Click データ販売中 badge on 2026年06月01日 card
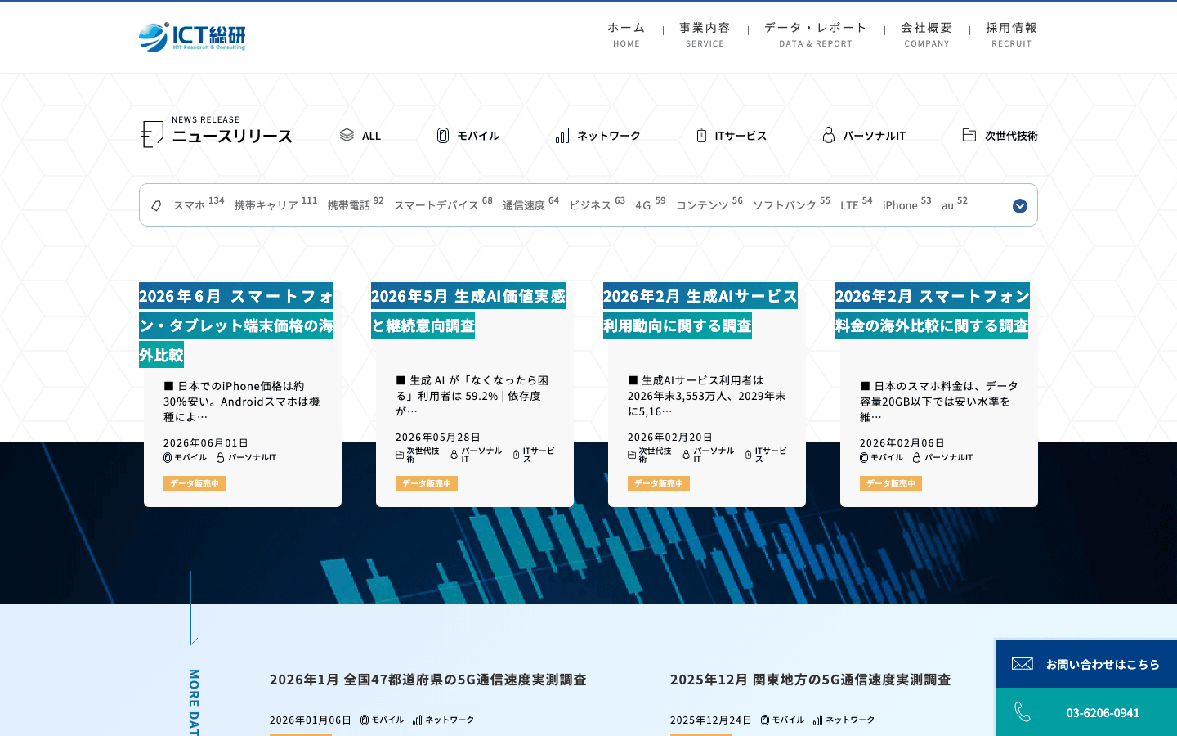1177x736 pixels. pyautogui.click(x=195, y=483)
